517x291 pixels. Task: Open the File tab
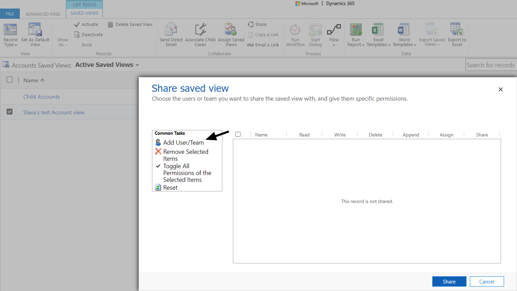10,14
